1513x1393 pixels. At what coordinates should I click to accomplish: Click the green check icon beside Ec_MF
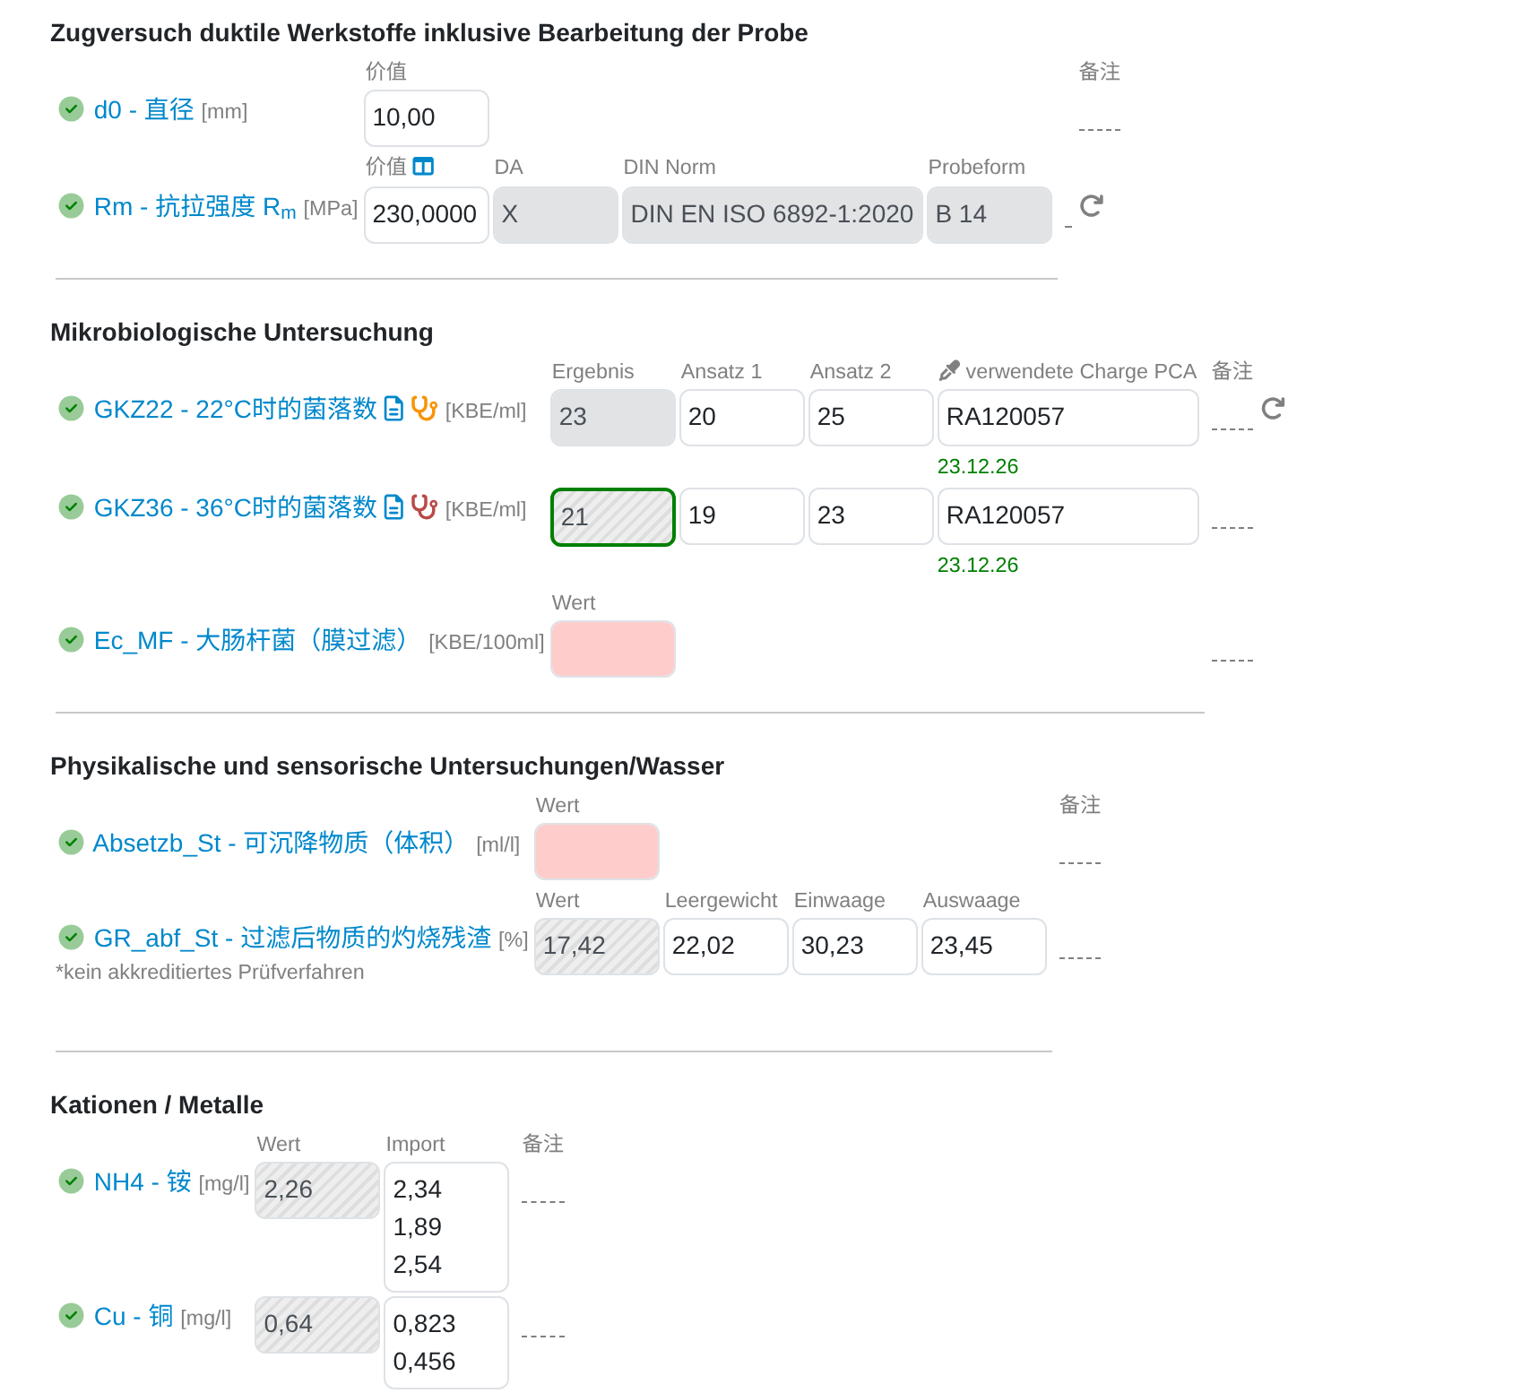click(71, 640)
